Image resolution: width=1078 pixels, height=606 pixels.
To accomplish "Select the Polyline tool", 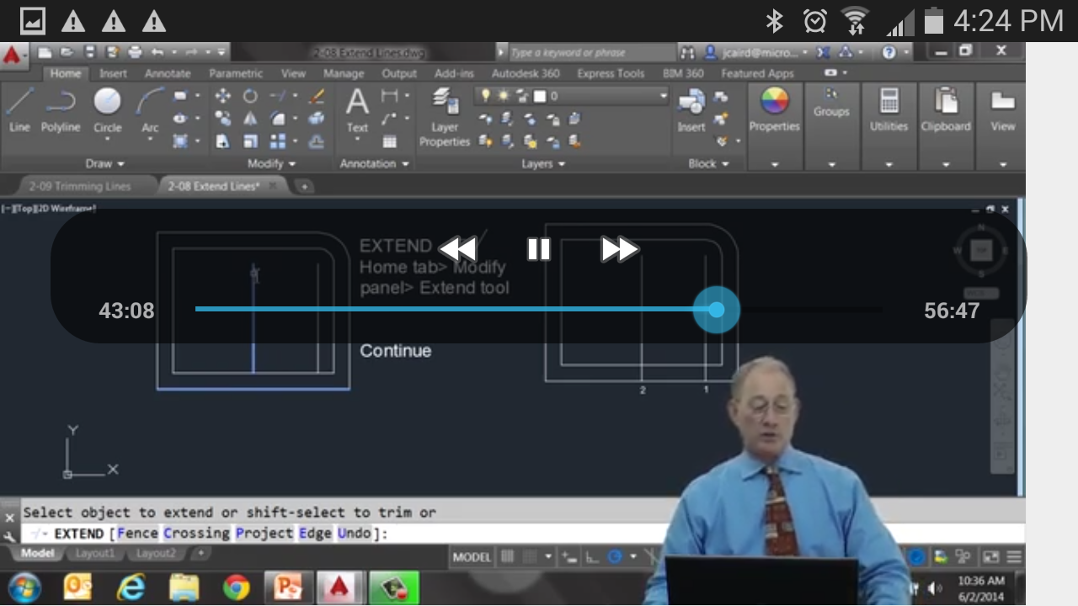I will click(x=61, y=110).
